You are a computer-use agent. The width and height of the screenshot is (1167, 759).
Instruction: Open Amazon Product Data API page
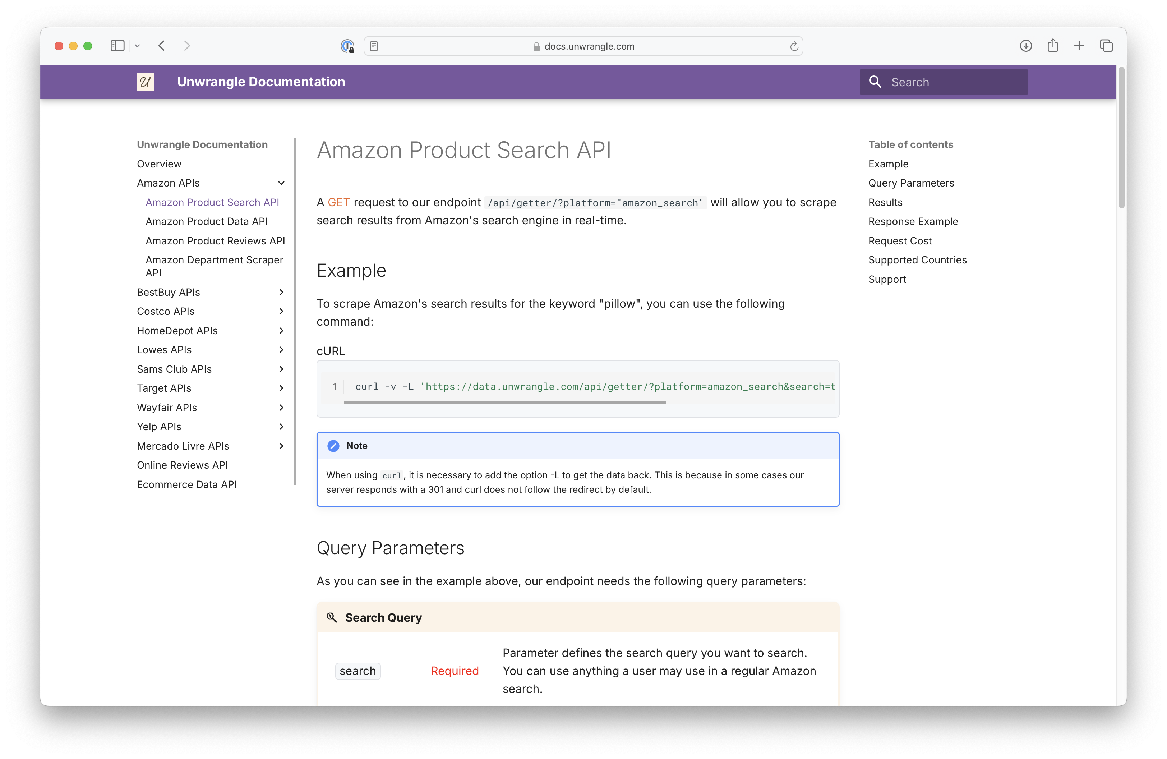point(207,221)
